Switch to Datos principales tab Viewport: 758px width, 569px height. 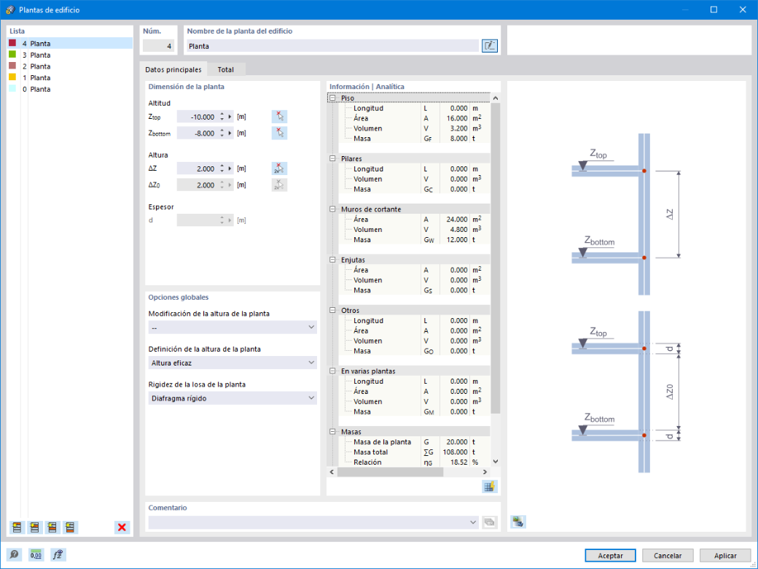tap(173, 70)
